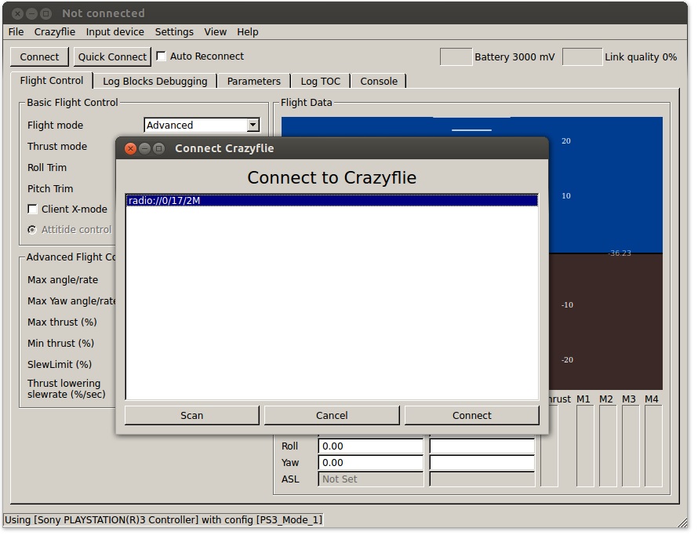Click the 'Roll Trim' label
Image resolution: width=698 pixels, height=539 pixels.
(47, 167)
